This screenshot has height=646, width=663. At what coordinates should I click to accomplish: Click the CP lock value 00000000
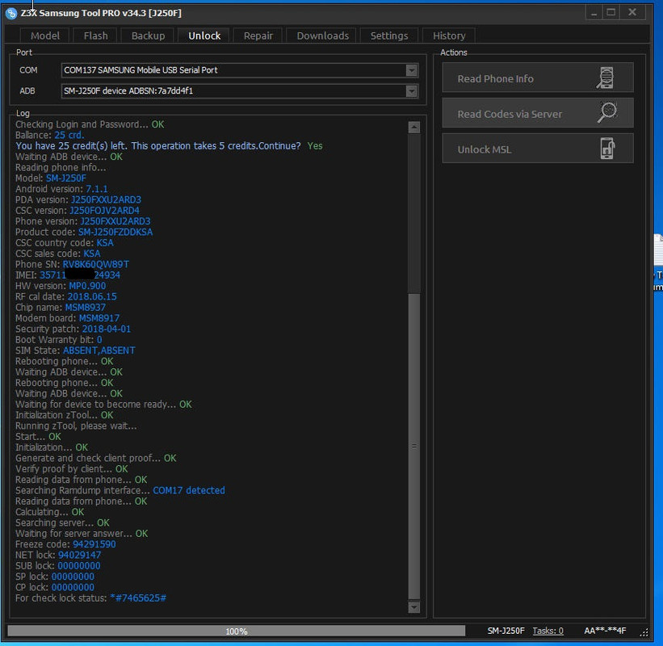(73, 588)
